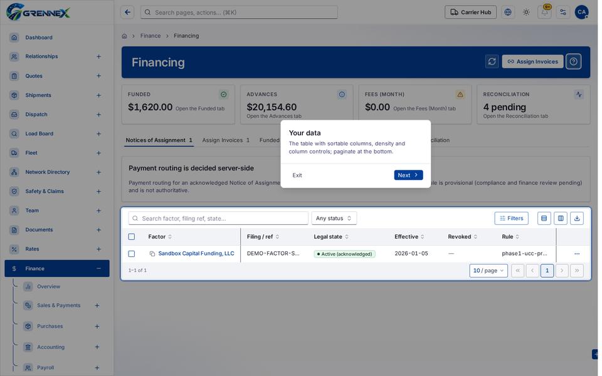Open the globe language icon

click(x=507, y=13)
